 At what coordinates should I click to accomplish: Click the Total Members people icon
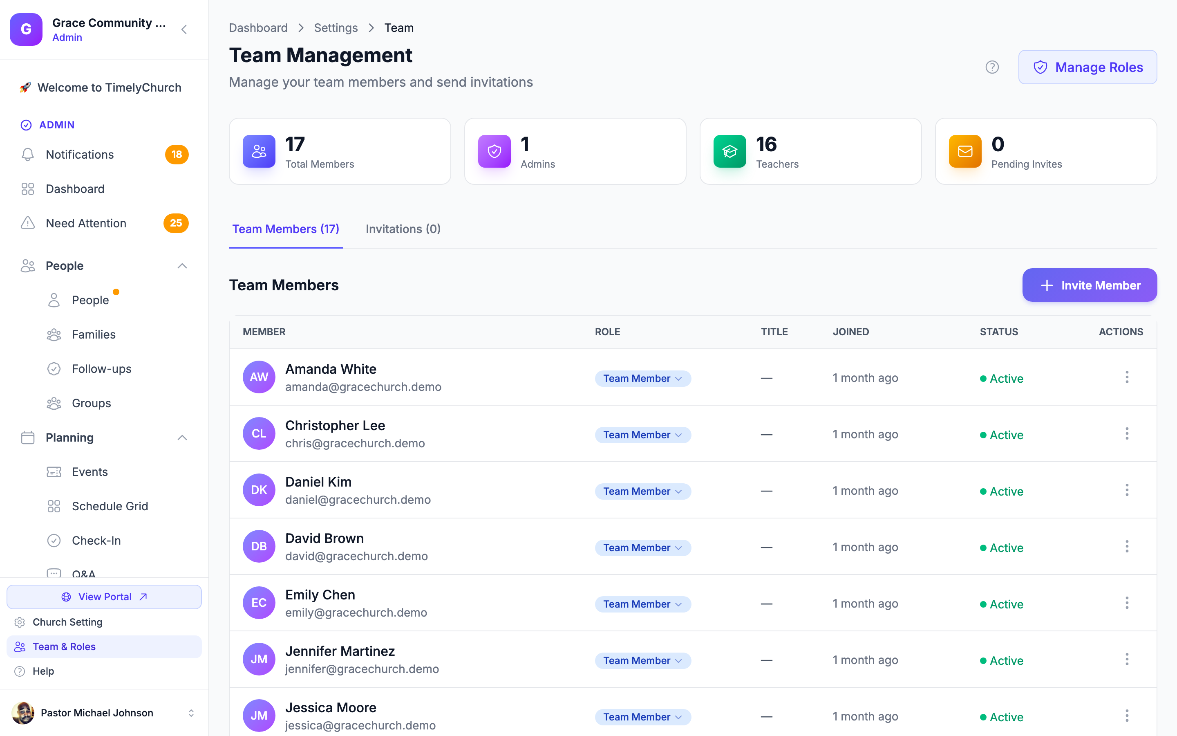(259, 151)
